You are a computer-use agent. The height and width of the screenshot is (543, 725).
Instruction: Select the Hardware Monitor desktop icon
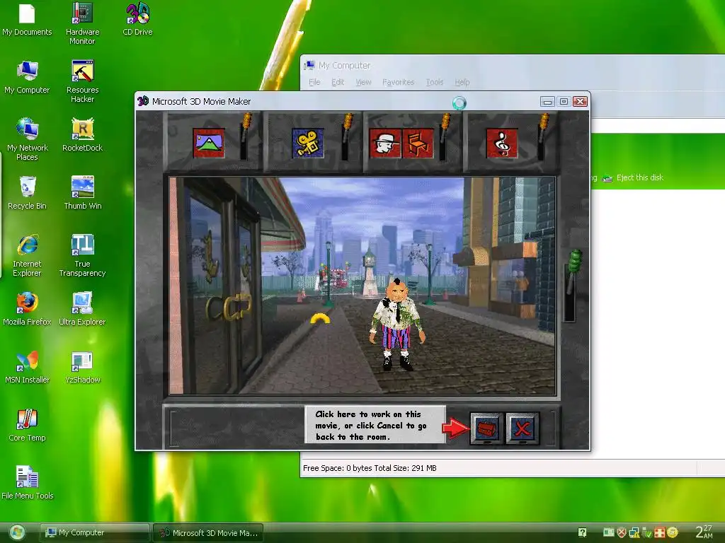pos(82,24)
